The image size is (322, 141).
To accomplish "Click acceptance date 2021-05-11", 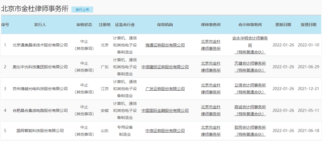I will [x=309, y=111].
